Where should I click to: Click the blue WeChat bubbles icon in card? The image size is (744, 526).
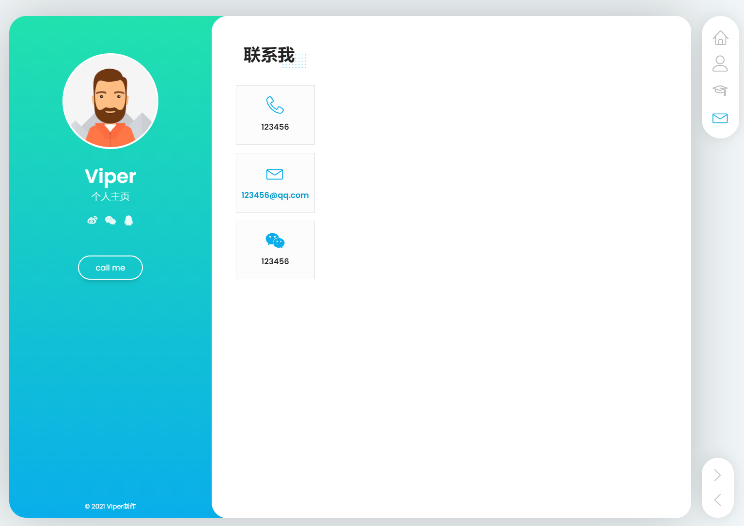[275, 240]
